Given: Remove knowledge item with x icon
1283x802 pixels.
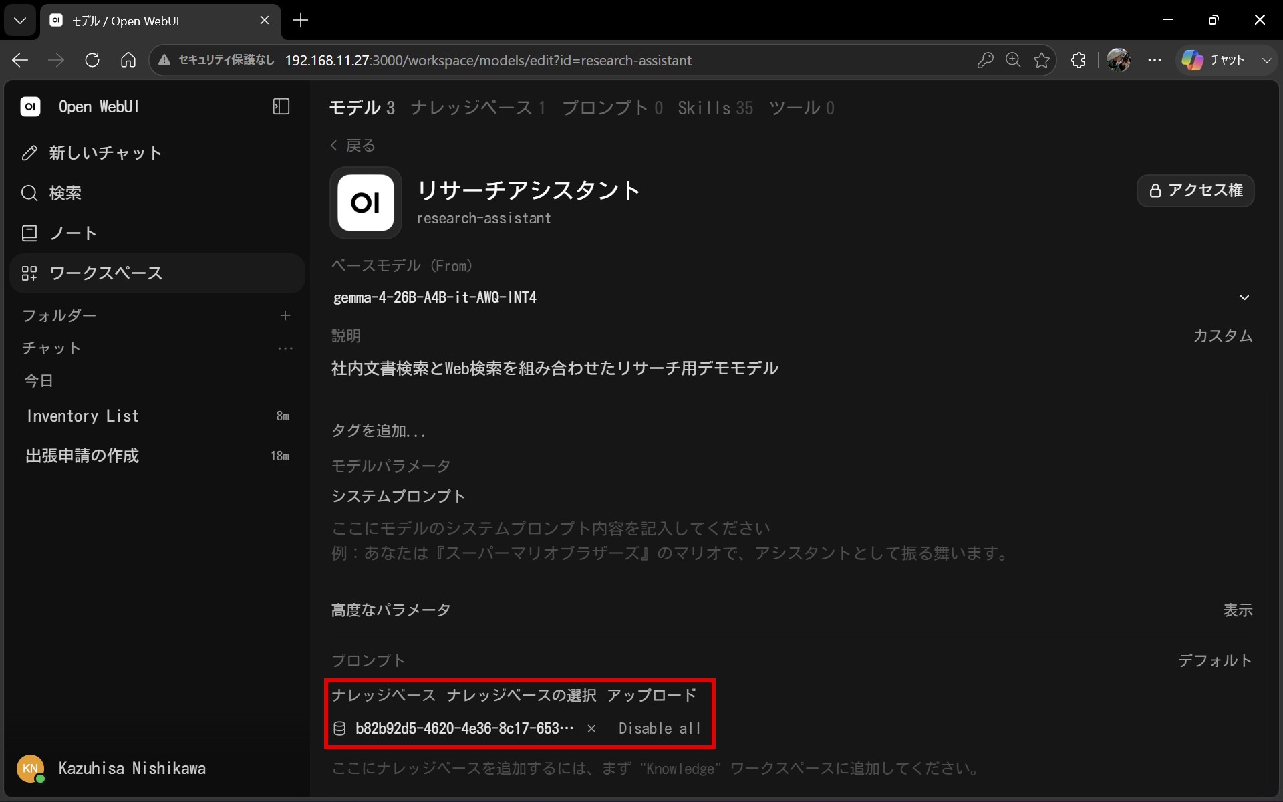Looking at the screenshot, I should coord(591,729).
